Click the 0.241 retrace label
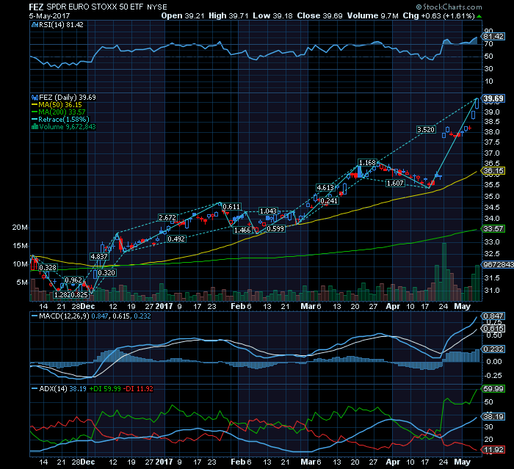 pos(329,201)
